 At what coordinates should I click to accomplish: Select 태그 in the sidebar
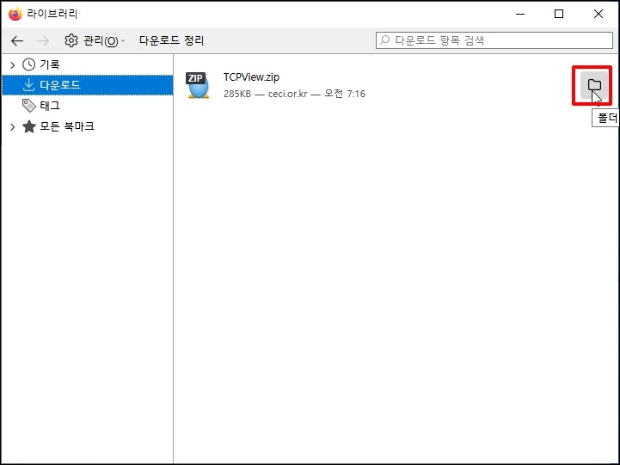pos(50,106)
